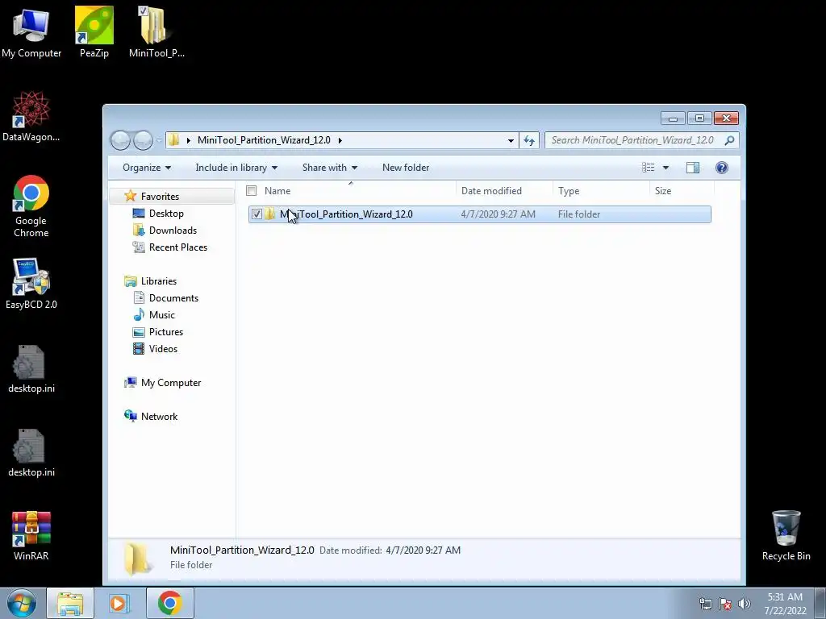
Task: Go forward with Explorer's forward arrow
Action: pos(143,140)
